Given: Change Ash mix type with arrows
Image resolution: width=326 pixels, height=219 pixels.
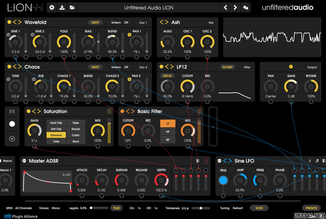Looking at the screenshot, I should pyautogui.click(x=164, y=22).
